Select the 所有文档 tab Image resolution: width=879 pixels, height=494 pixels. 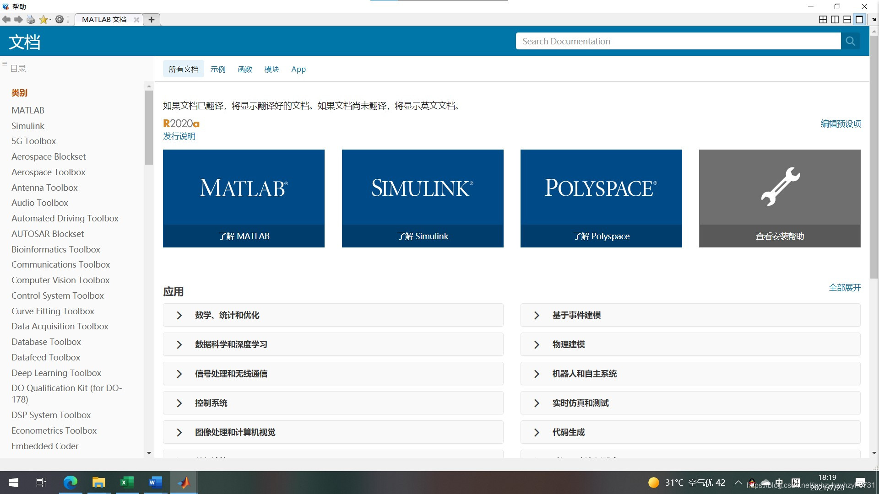point(184,69)
